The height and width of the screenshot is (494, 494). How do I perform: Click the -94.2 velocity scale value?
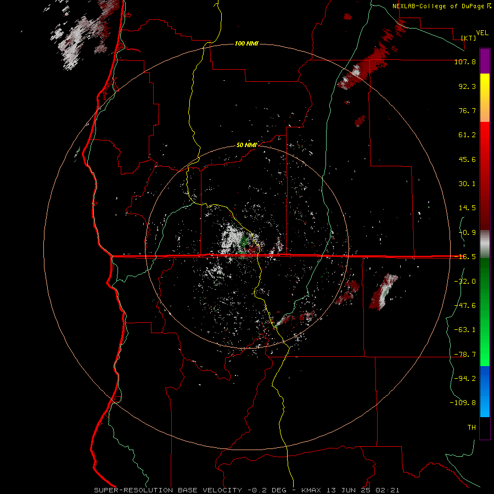click(x=465, y=379)
